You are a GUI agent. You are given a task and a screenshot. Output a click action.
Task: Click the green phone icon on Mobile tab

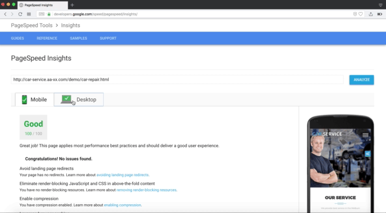pyautogui.click(x=24, y=99)
